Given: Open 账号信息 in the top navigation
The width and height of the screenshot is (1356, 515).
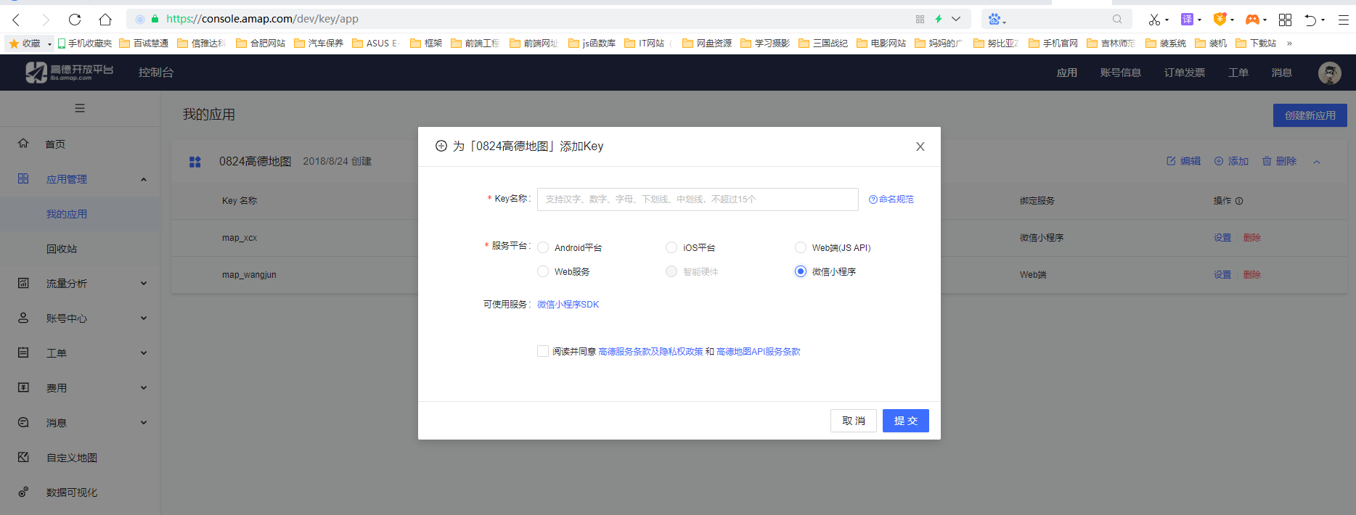Looking at the screenshot, I should click(1121, 73).
